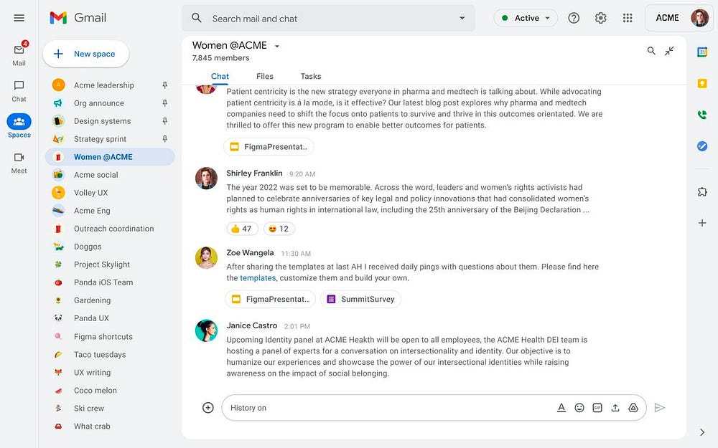Click the New space button
Image resolution: width=718 pixels, height=448 pixels.
(x=85, y=54)
